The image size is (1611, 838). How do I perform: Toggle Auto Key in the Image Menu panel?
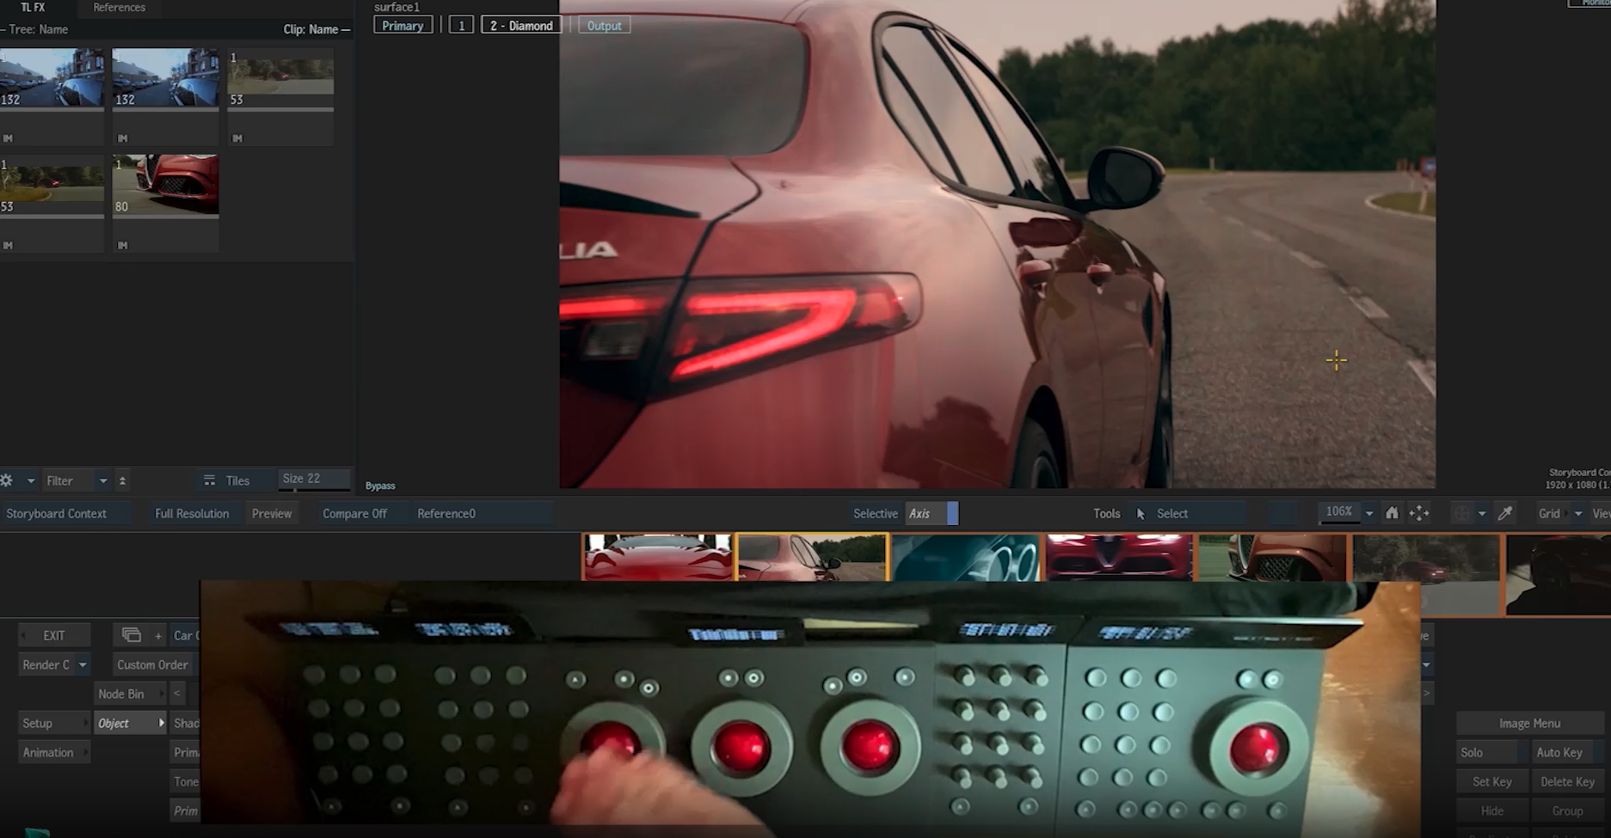1559,752
